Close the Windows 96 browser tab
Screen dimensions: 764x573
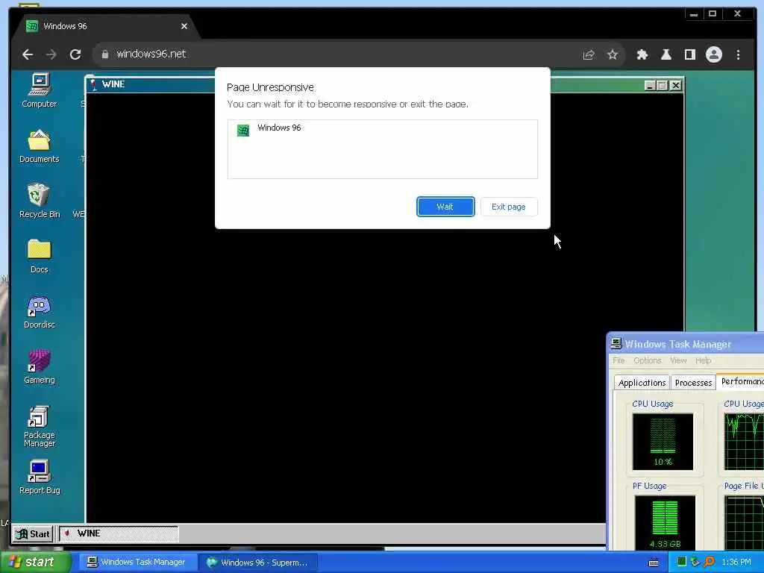(x=184, y=26)
